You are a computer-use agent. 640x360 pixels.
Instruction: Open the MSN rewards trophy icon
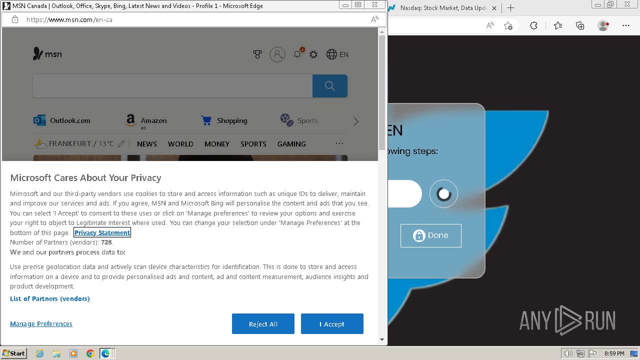(257, 54)
